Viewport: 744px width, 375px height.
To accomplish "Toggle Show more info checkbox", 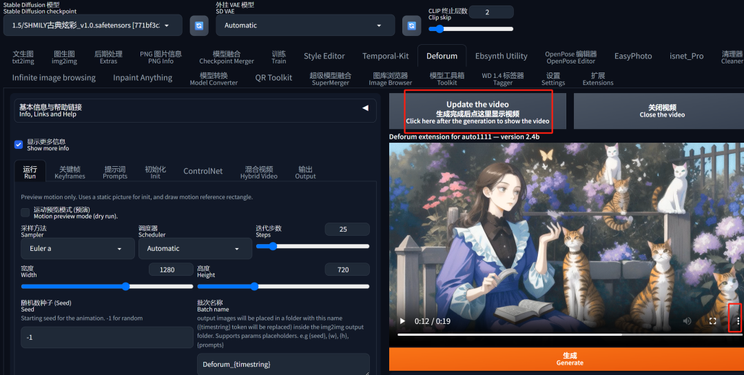I will click(19, 144).
